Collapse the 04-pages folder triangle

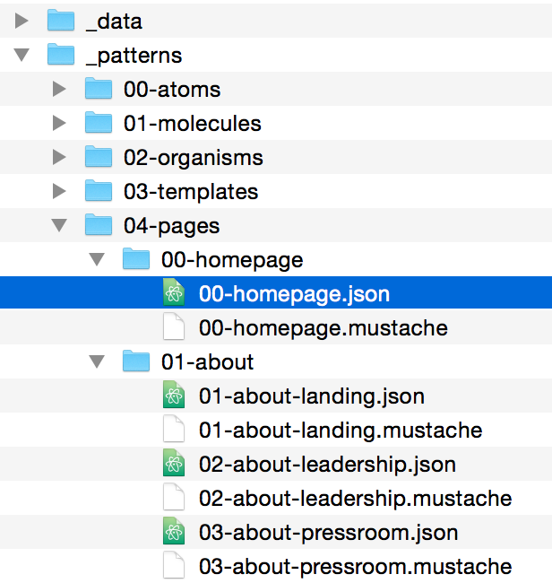click(59, 225)
